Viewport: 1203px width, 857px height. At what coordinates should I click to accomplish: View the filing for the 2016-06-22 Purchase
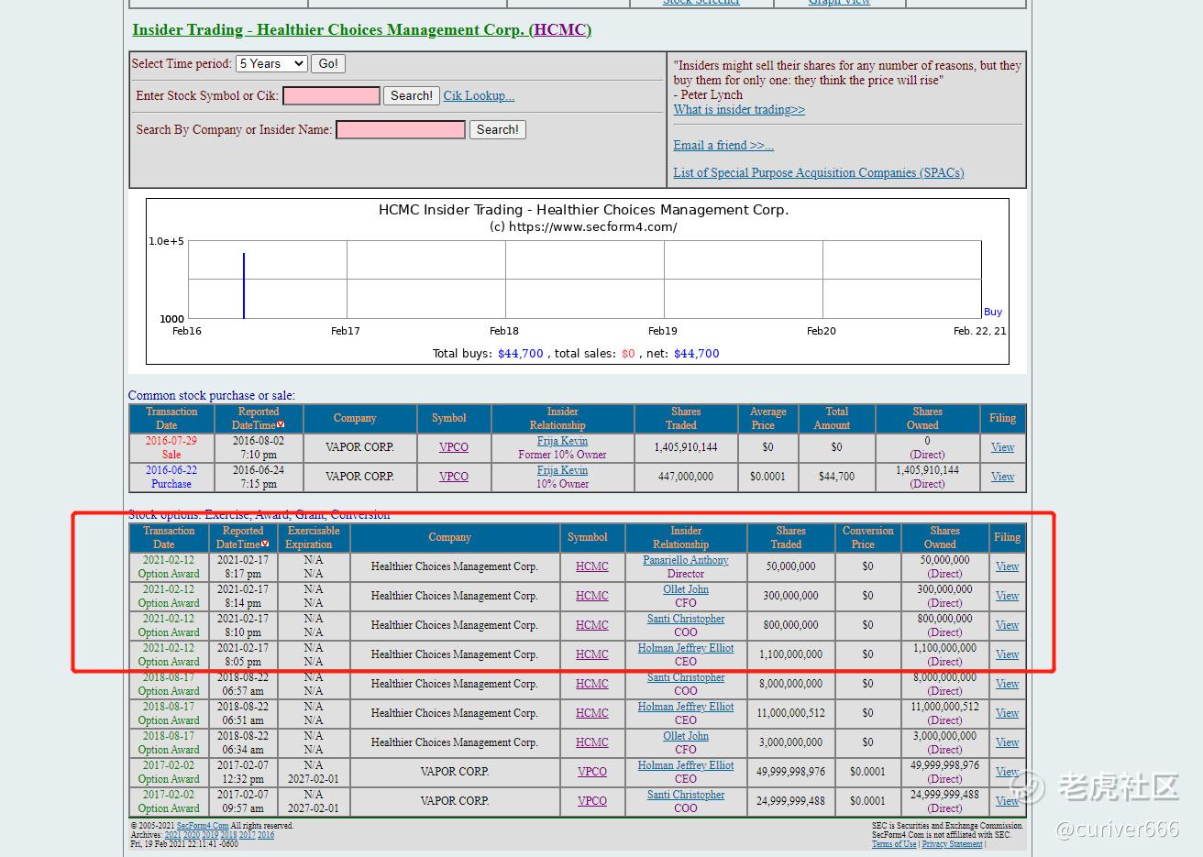coord(1002,477)
